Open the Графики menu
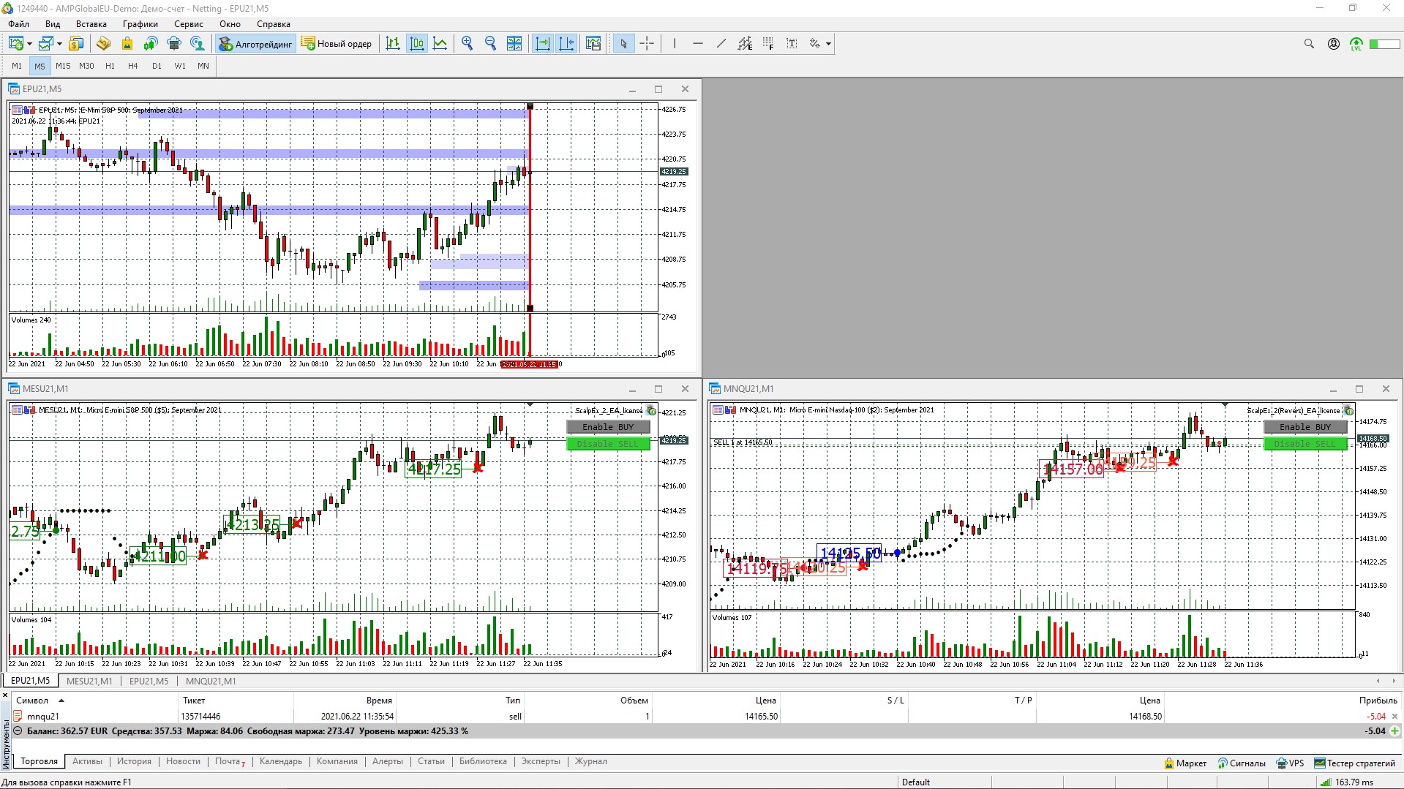This screenshot has height=789, width=1404. pyautogui.click(x=140, y=24)
